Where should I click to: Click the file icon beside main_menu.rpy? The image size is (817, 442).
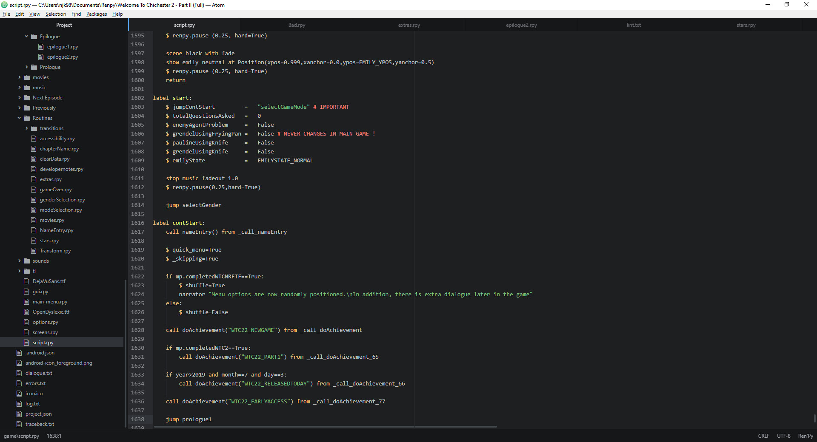[x=26, y=302]
